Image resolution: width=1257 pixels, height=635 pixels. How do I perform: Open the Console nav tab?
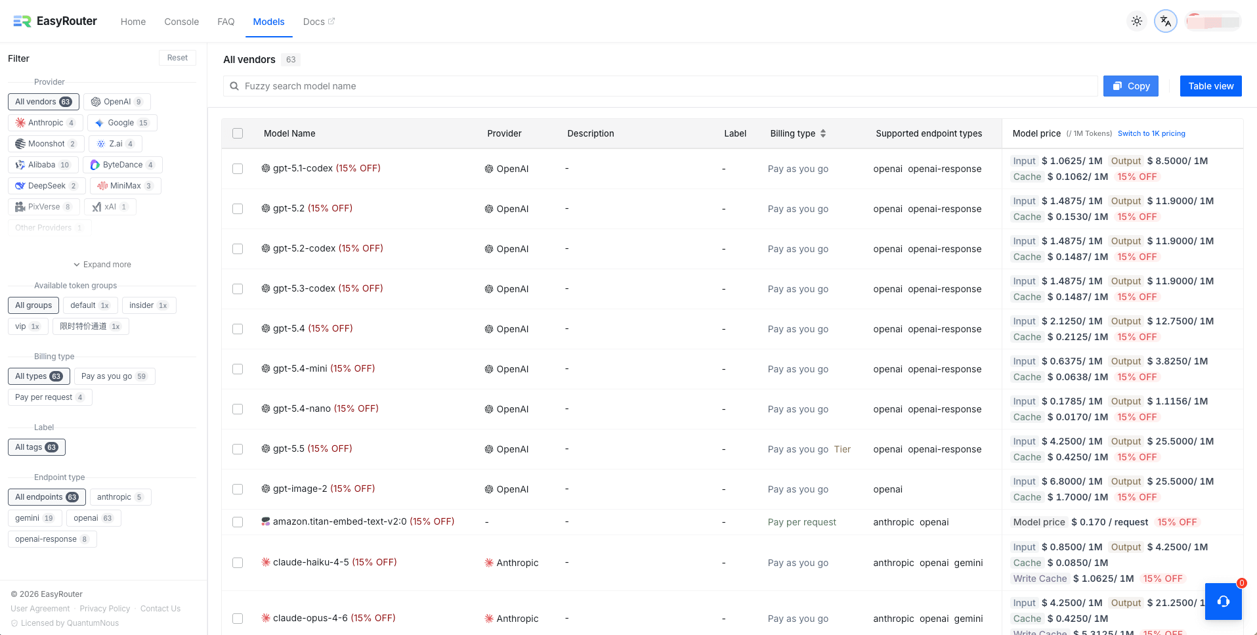[x=182, y=22]
